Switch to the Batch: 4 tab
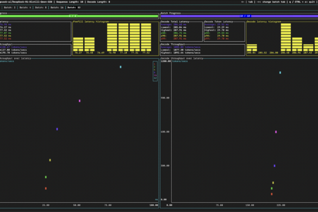Viewport: 318px width, 212px height. click(x=26, y=8)
